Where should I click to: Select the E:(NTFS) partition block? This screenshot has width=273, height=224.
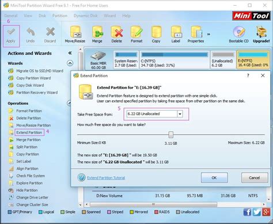click(x=253, y=60)
